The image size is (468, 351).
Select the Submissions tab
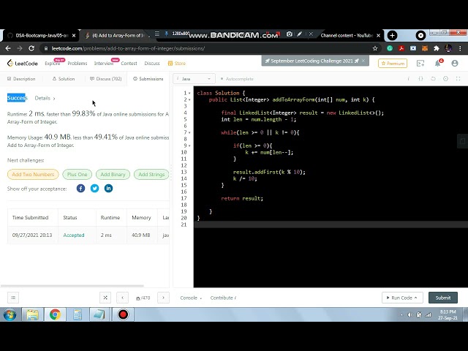tap(148, 79)
